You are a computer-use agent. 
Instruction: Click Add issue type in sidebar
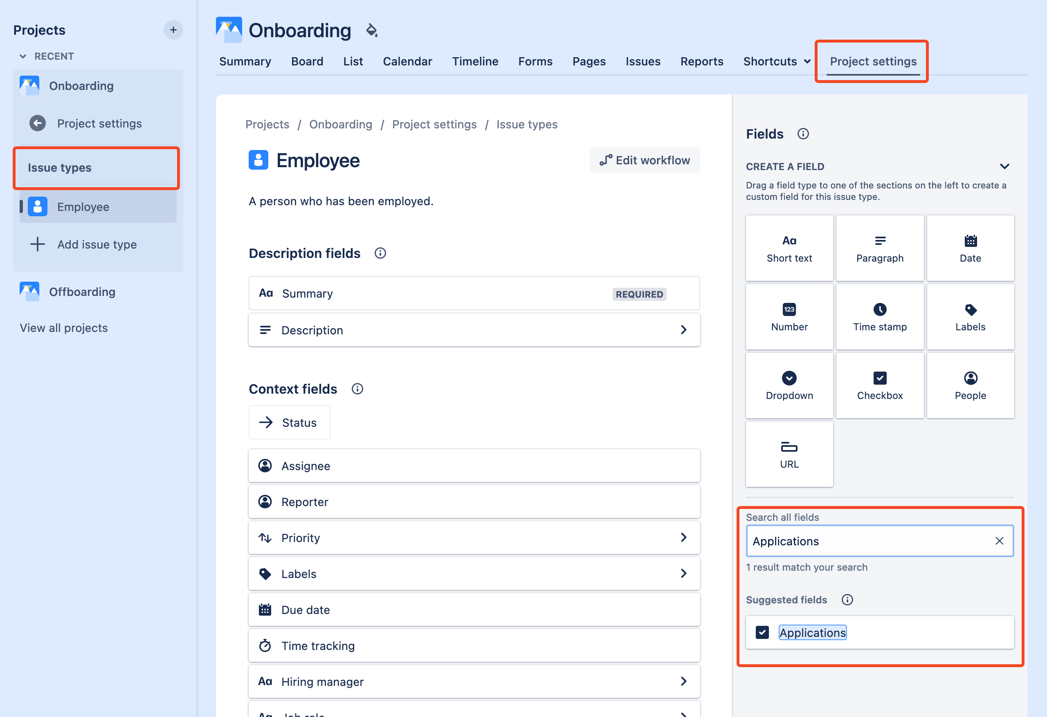coord(97,244)
